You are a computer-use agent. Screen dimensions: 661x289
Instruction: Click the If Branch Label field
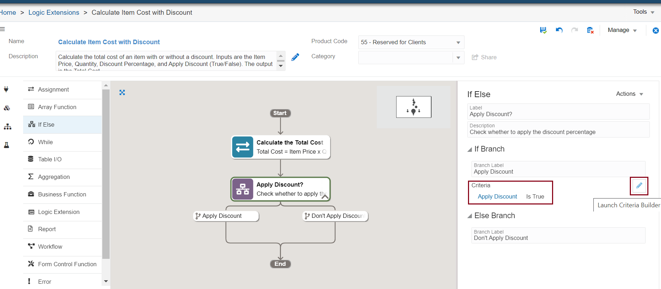pyautogui.click(x=558, y=169)
